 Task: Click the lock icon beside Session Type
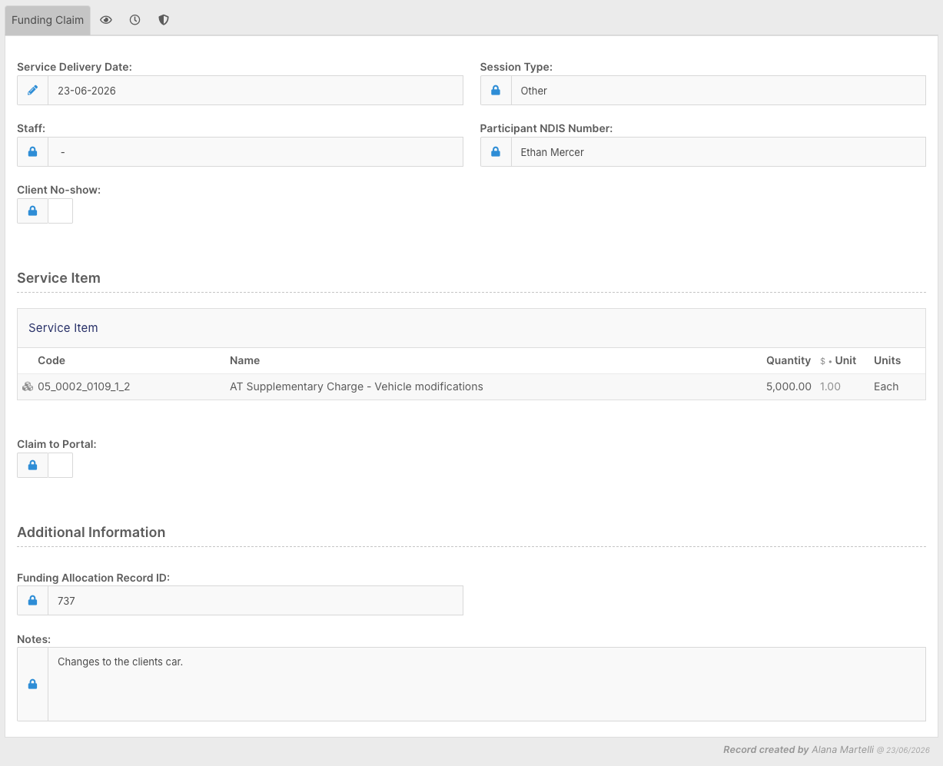(496, 91)
